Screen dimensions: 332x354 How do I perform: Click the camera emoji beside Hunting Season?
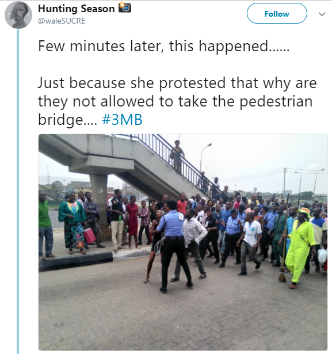[125, 7]
